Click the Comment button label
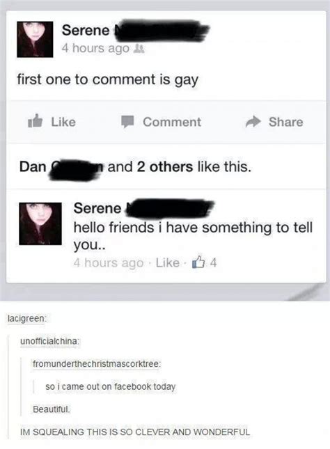 click(172, 122)
